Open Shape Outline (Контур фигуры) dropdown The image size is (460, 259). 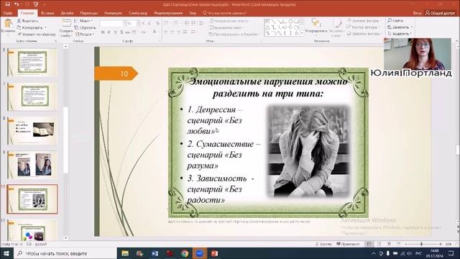(x=363, y=27)
